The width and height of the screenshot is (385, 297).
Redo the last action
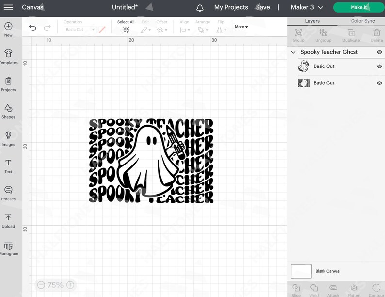click(47, 28)
